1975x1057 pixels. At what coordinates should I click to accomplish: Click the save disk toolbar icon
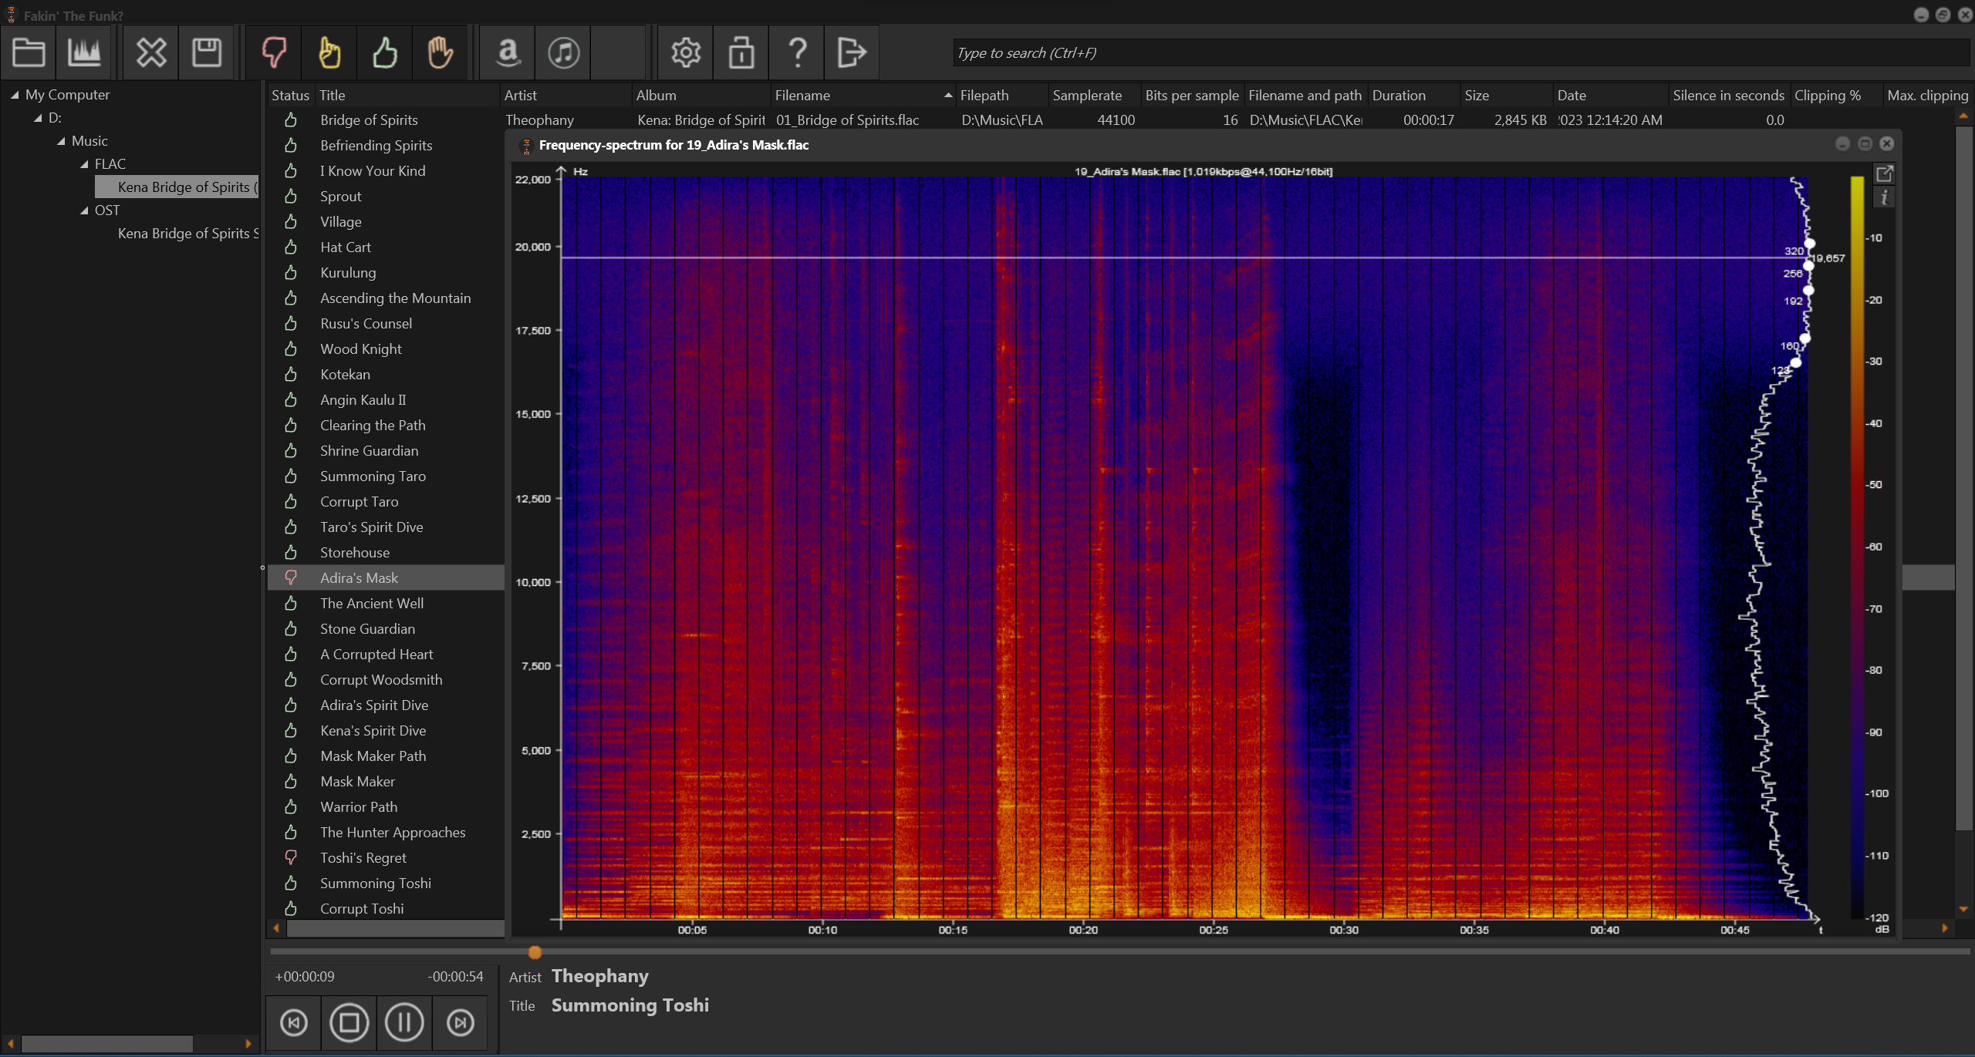[206, 52]
